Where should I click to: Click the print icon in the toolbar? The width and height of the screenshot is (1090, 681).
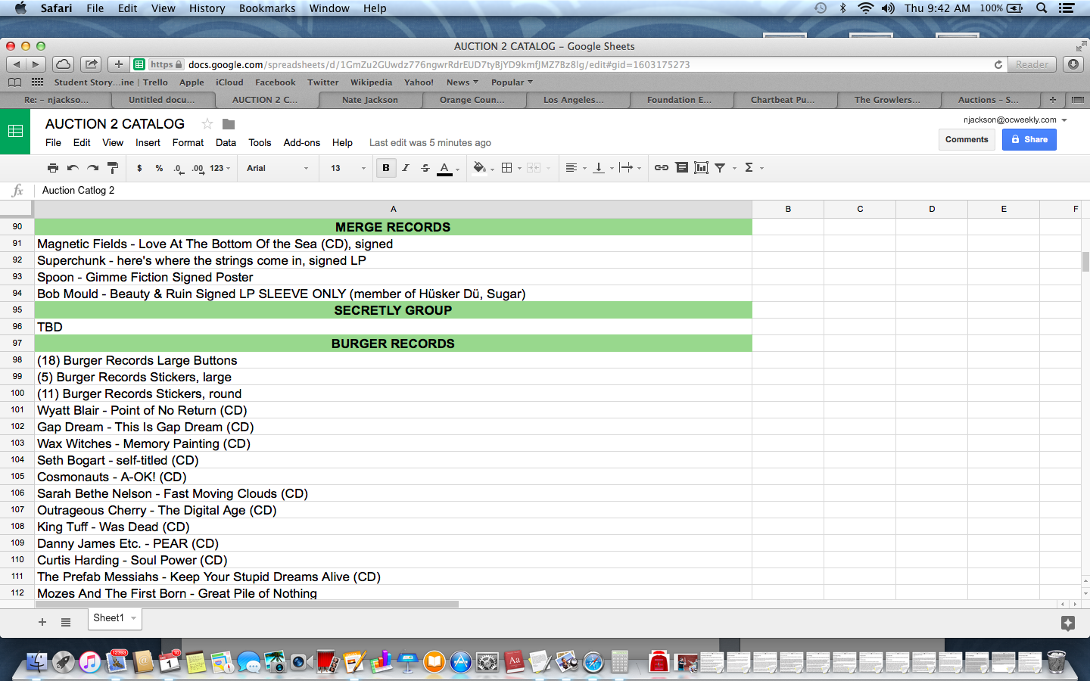(52, 168)
